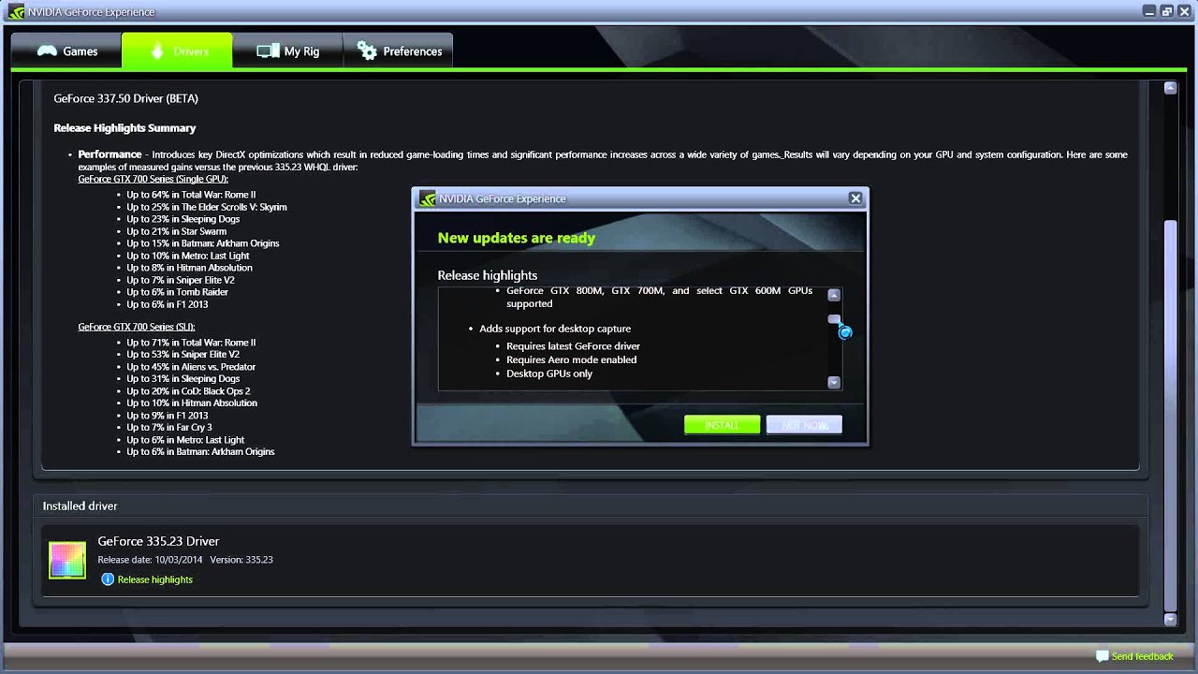Viewport: 1198px width, 674px height.
Task: Click 'Up to 71% in Total War: Rome II'
Action: coord(191,343)
